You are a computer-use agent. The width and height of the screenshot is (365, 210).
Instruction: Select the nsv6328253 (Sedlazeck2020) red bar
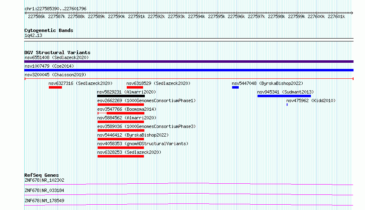121,156
